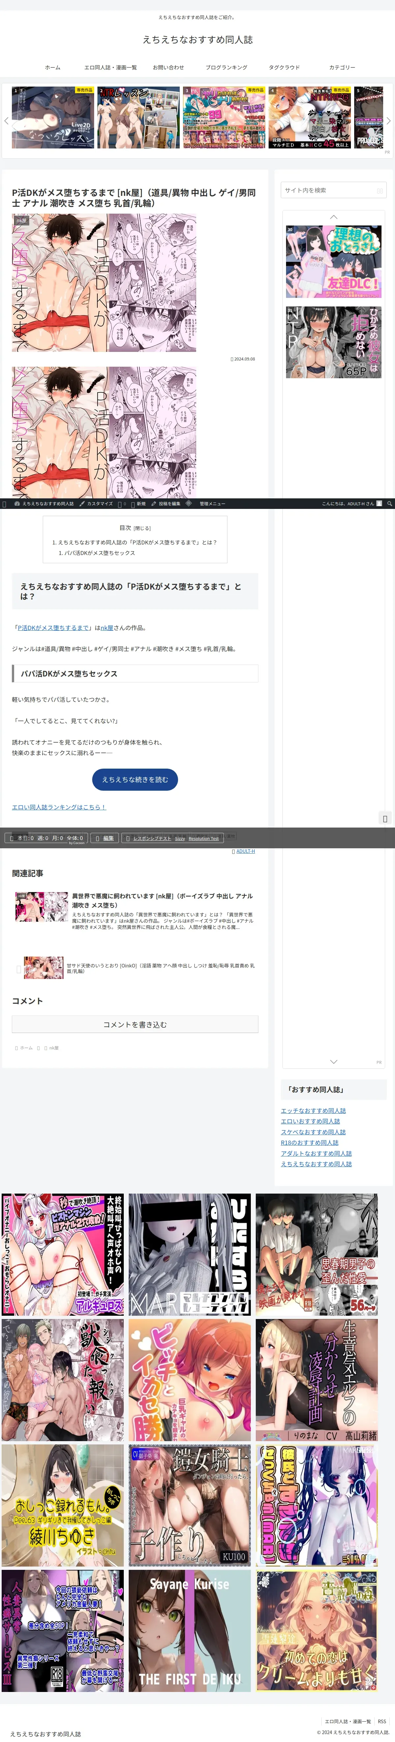This screenshot has height=1742, width=395.
Task: Click RSS link in the footer
Action: pyautogui.click(x=382, y=1722)
